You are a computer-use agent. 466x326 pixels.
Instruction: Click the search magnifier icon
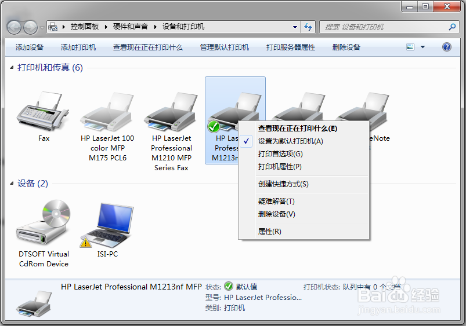452,27
